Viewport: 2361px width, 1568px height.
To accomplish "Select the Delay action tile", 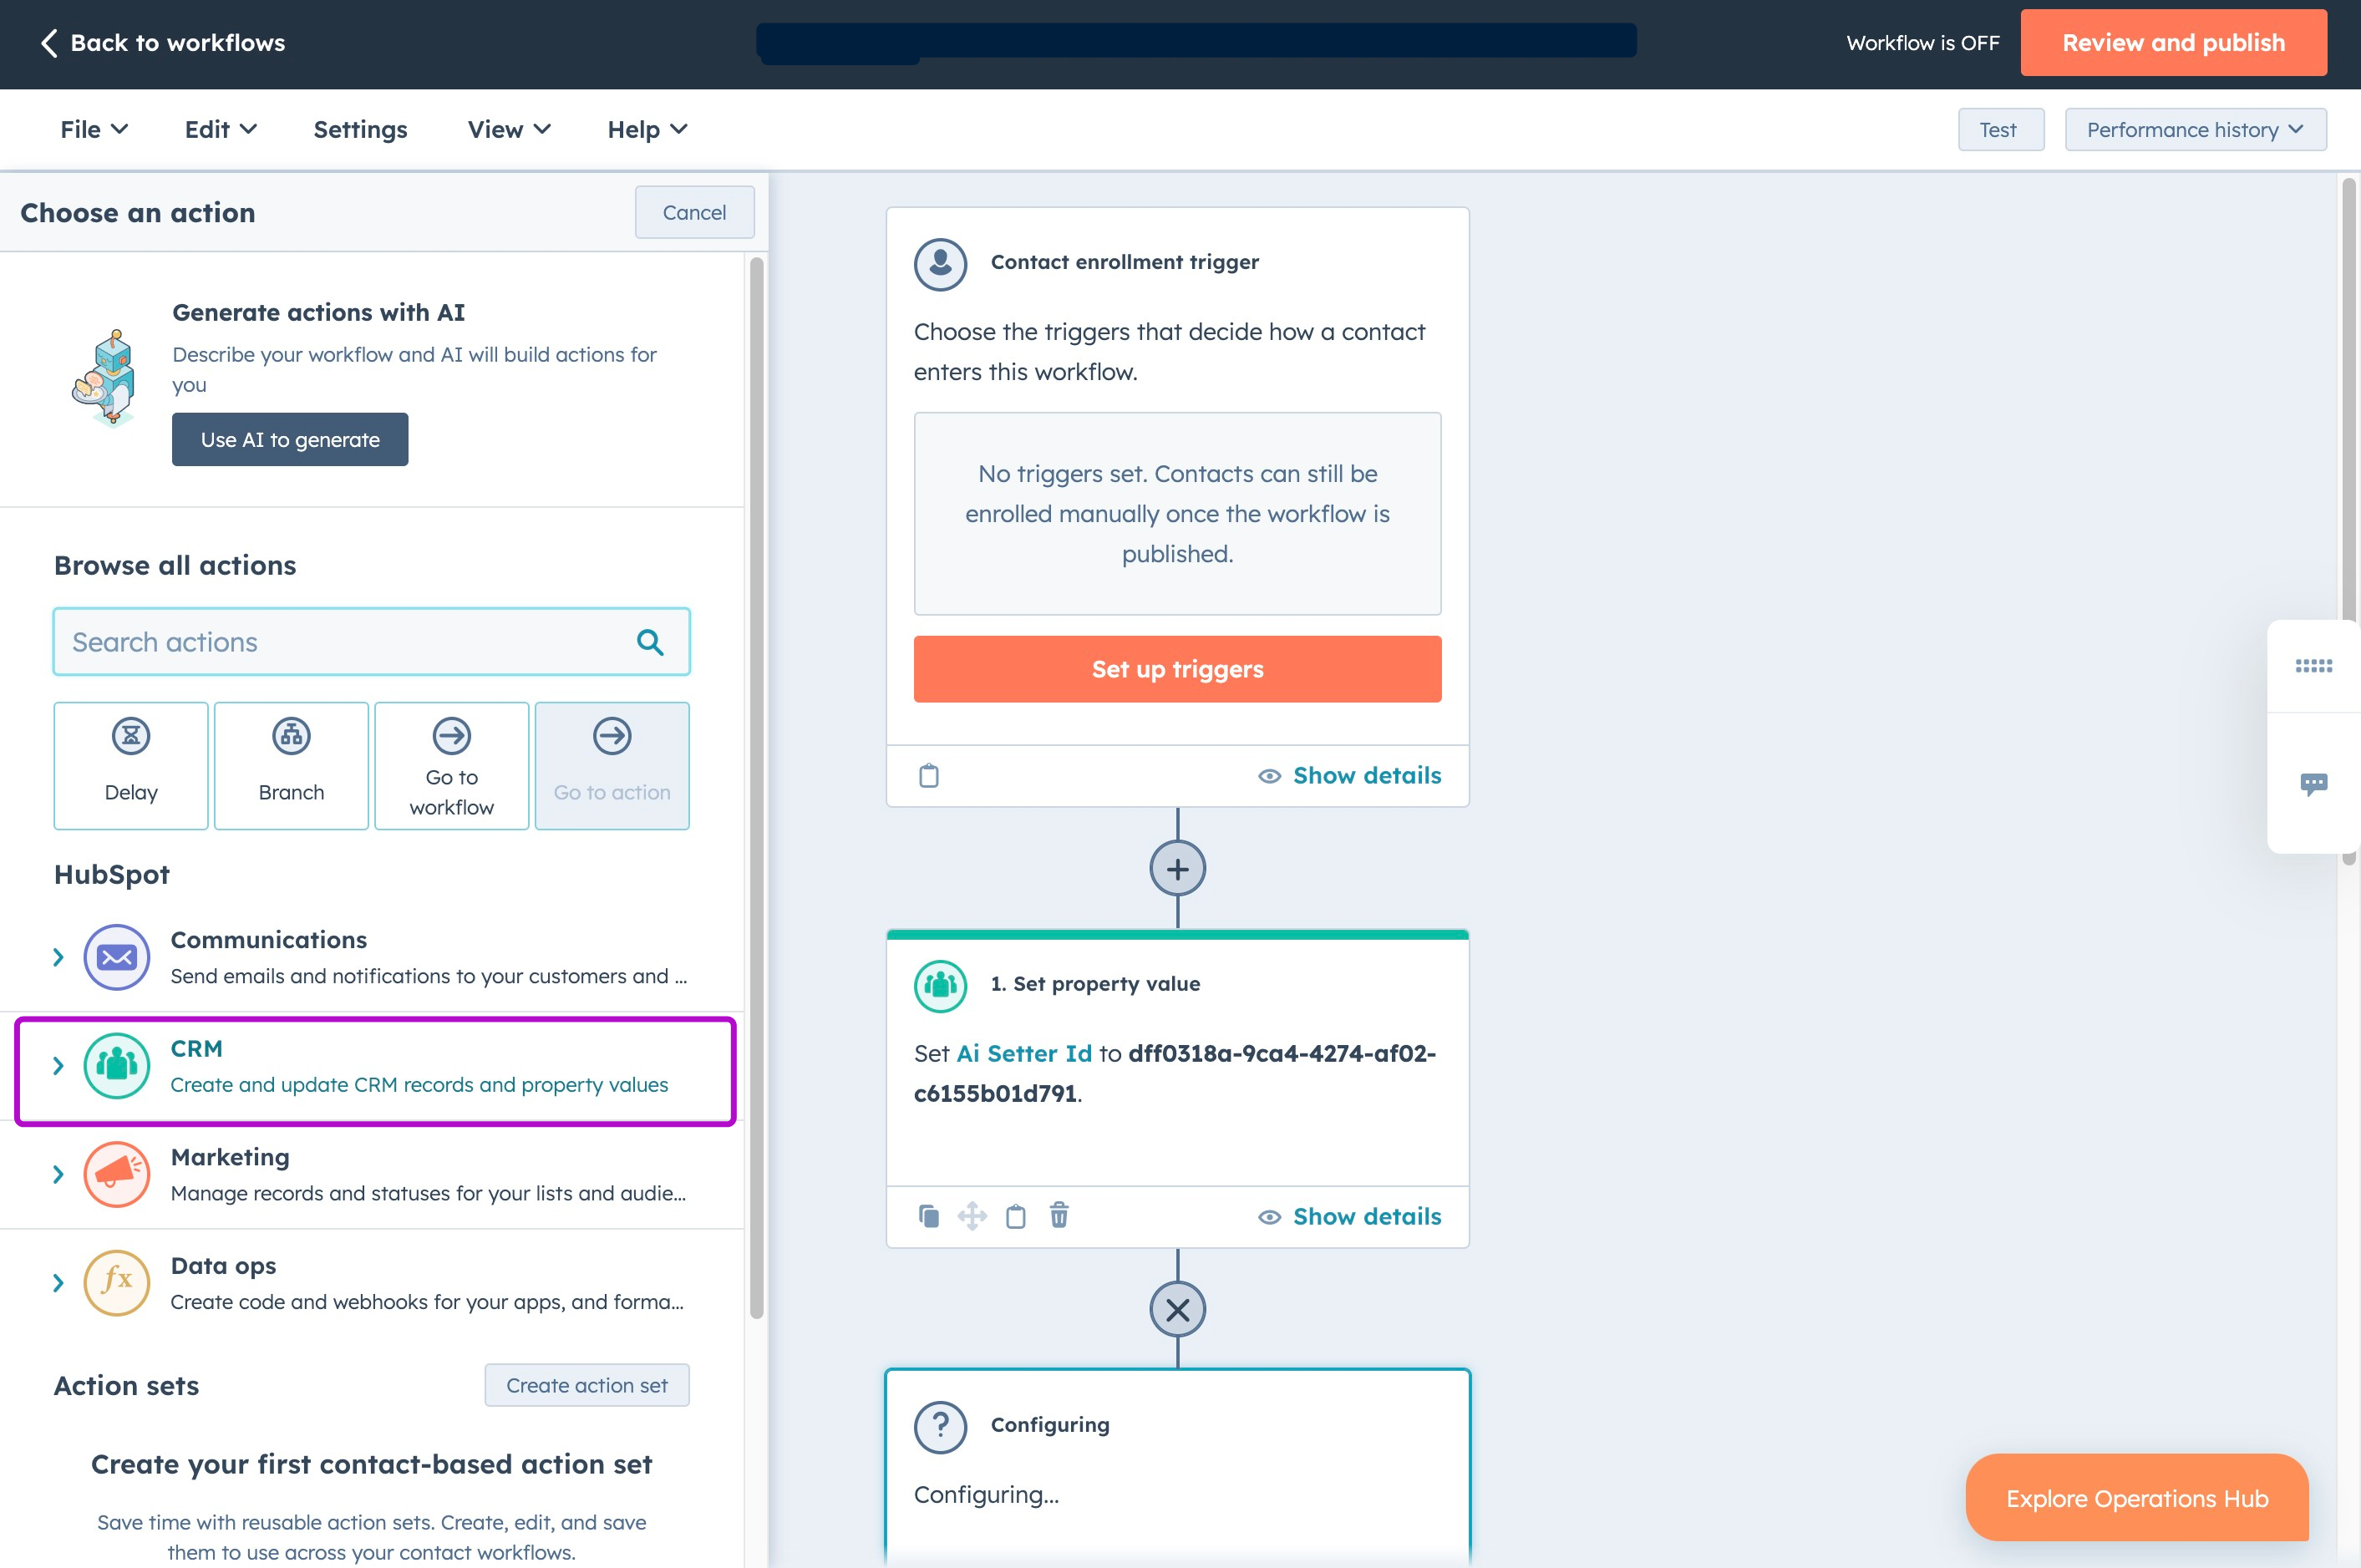I will click(131, 766).
